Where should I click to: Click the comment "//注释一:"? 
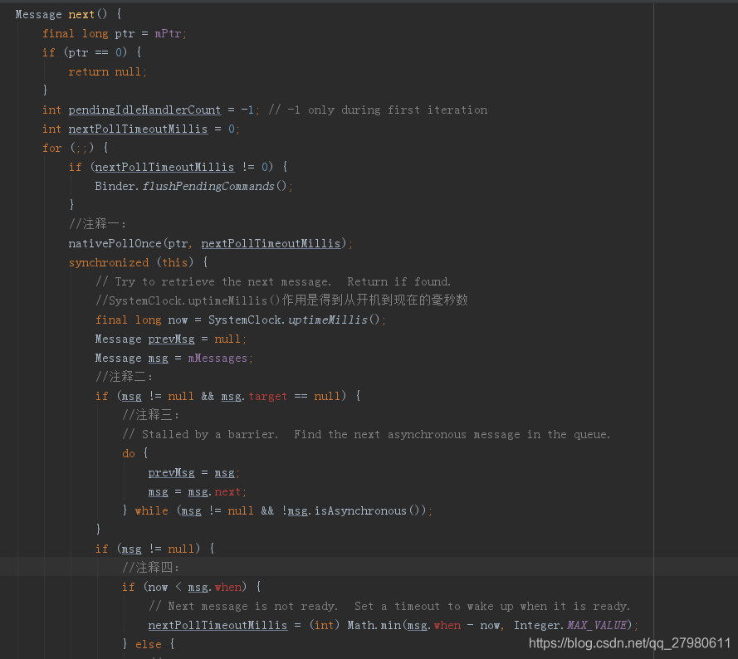point(97,223)
